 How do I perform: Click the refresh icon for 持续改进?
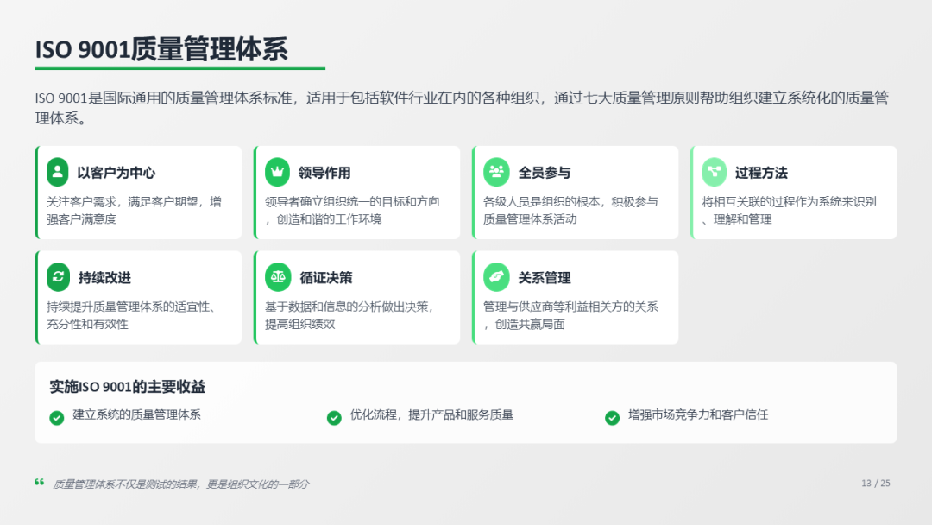[58, 277]
